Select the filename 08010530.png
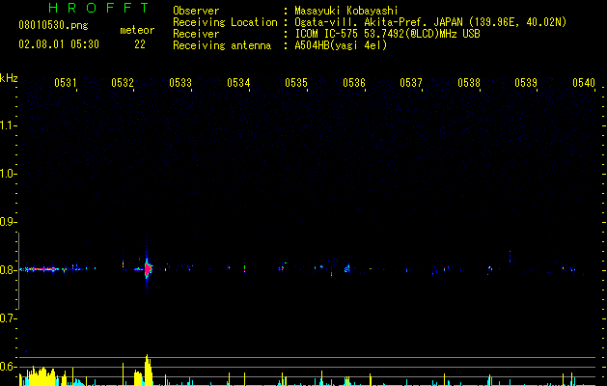This screenshot has height=386, width=607. click(53, 26)
